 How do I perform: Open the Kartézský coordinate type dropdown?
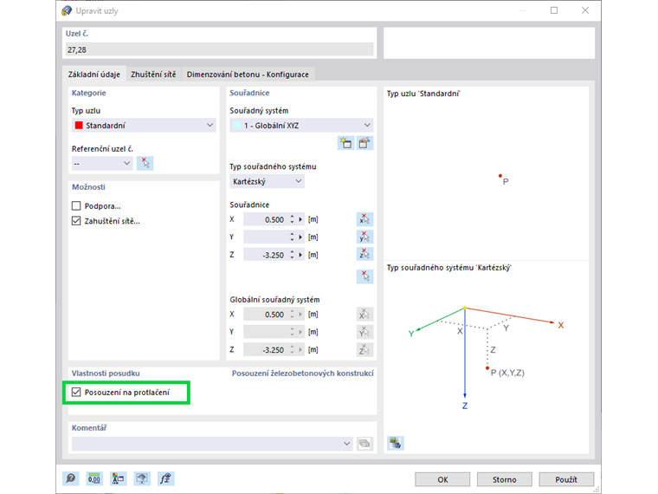267,181
